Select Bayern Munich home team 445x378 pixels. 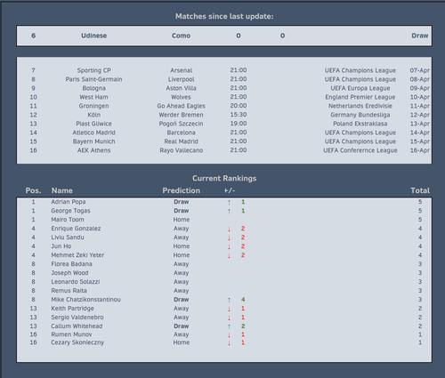click(x=93, y=141)
